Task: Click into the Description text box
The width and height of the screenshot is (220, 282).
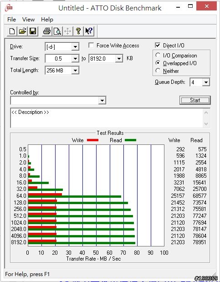Action: pos(107,118)
